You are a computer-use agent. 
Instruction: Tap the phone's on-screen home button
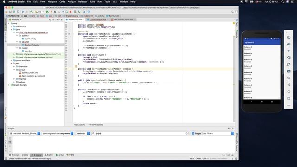coord(262,102)
